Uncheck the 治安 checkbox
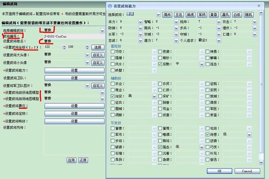 point(113,96)
